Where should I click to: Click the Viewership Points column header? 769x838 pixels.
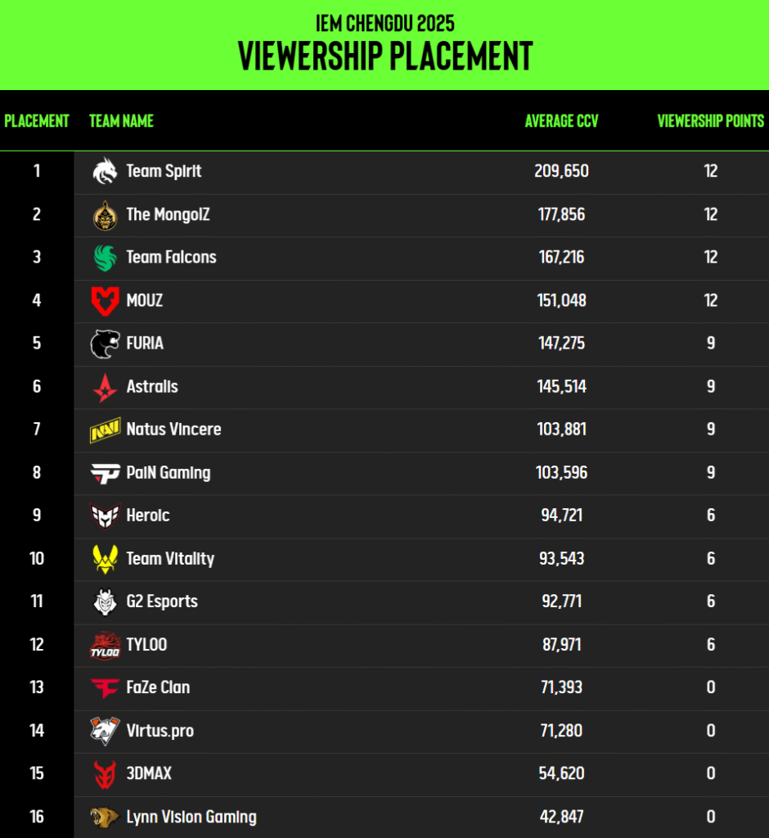[710, 121]
